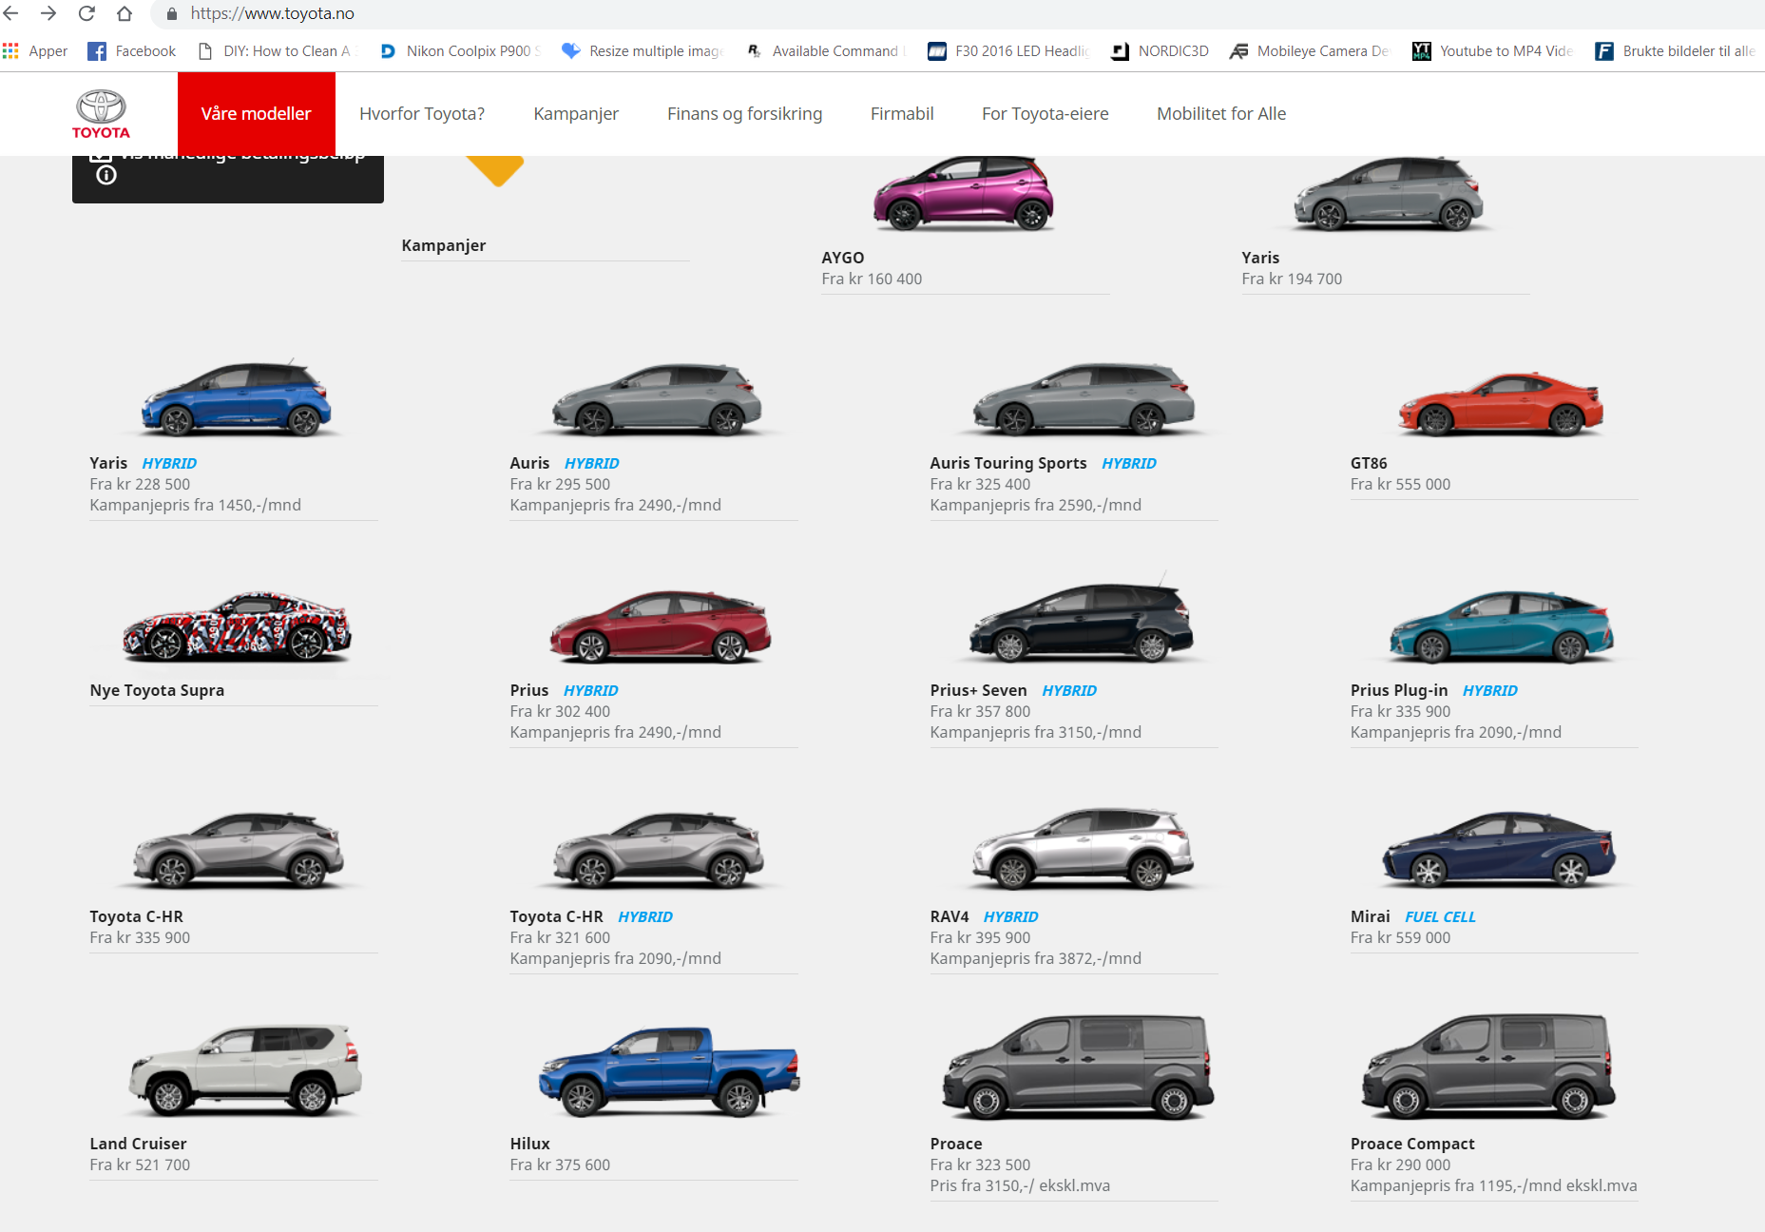The width and height of the screenshot is (1765, 1232).
Task: Click the silver RAV4 car image
Action: pyautogui.click(x=1084, y=848)
